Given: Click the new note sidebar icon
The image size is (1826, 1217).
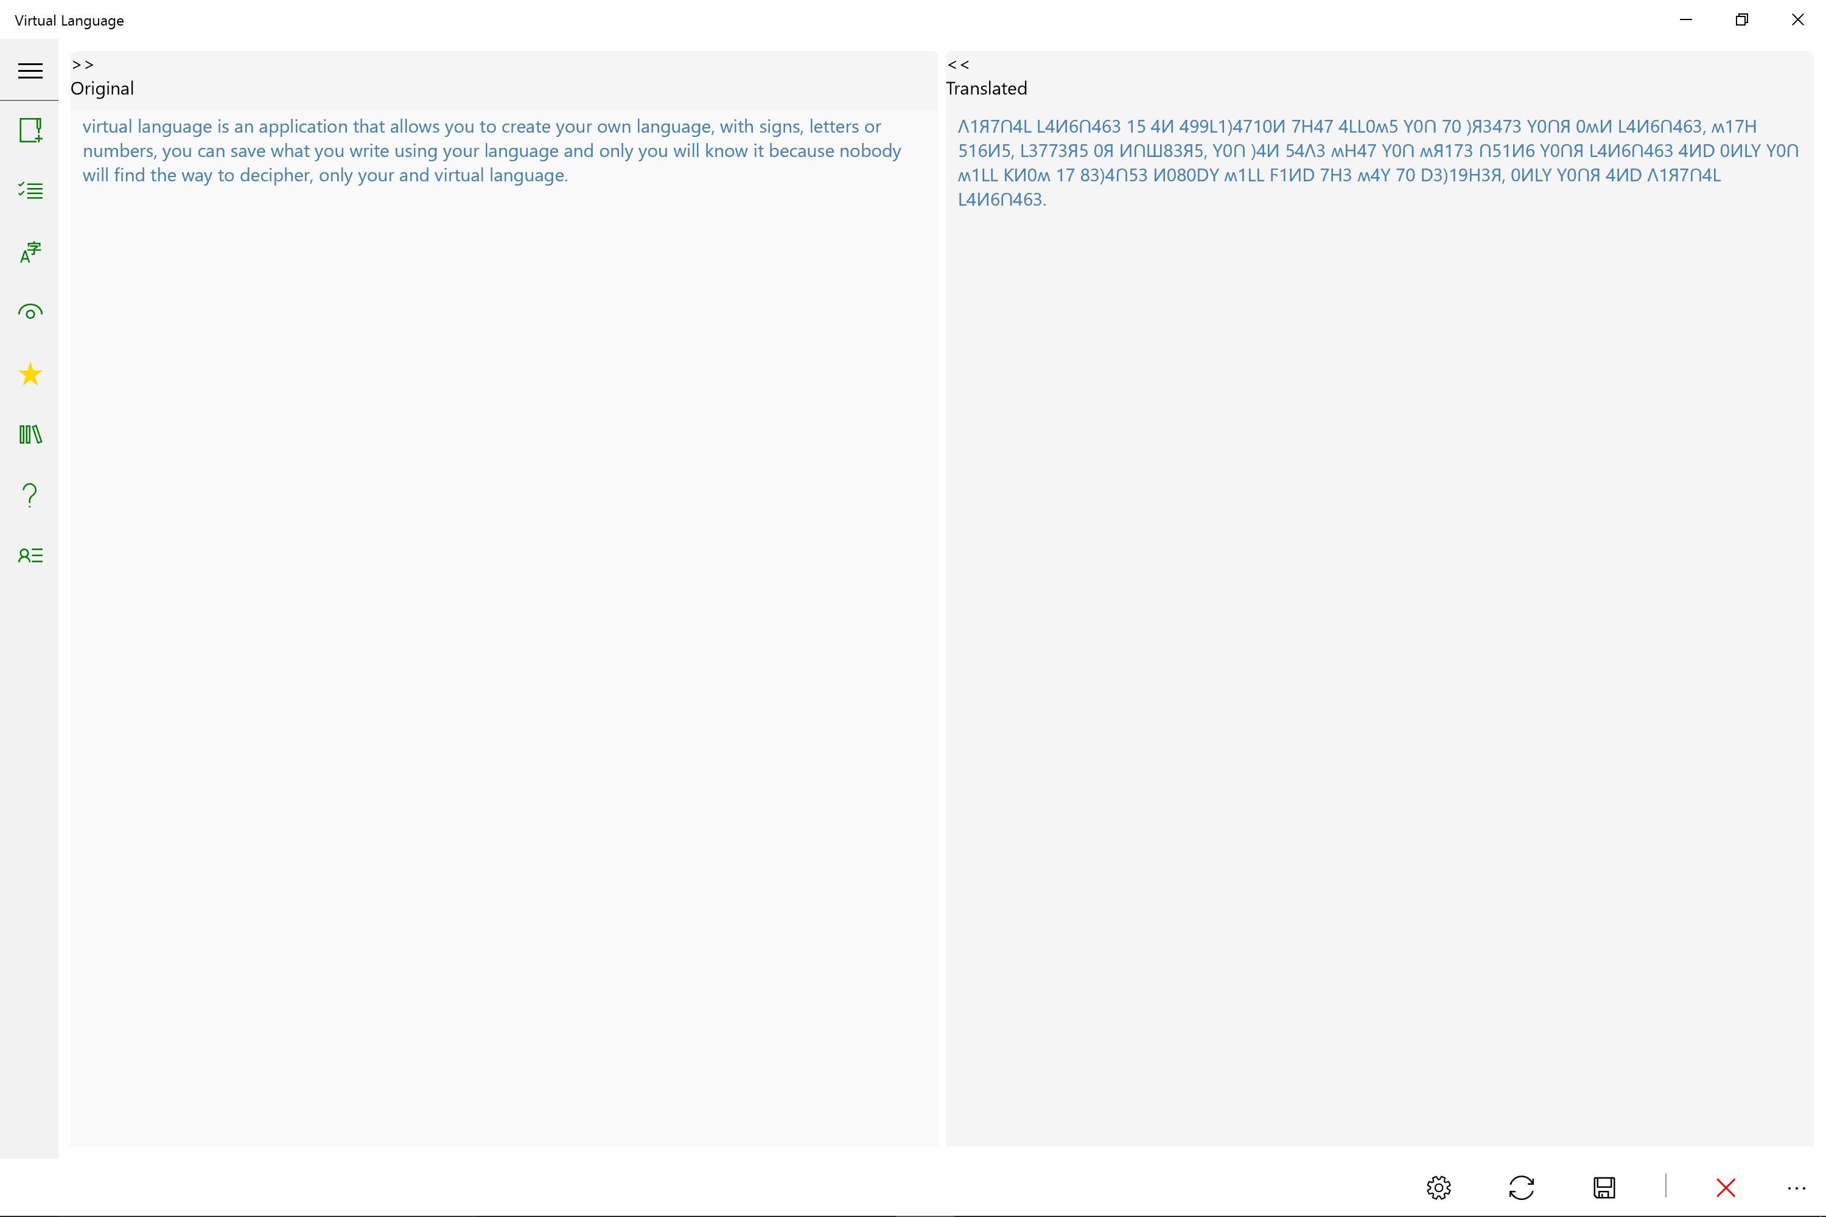Looking at the screenshot, I should pyautogui.click(x=30, y=130).
